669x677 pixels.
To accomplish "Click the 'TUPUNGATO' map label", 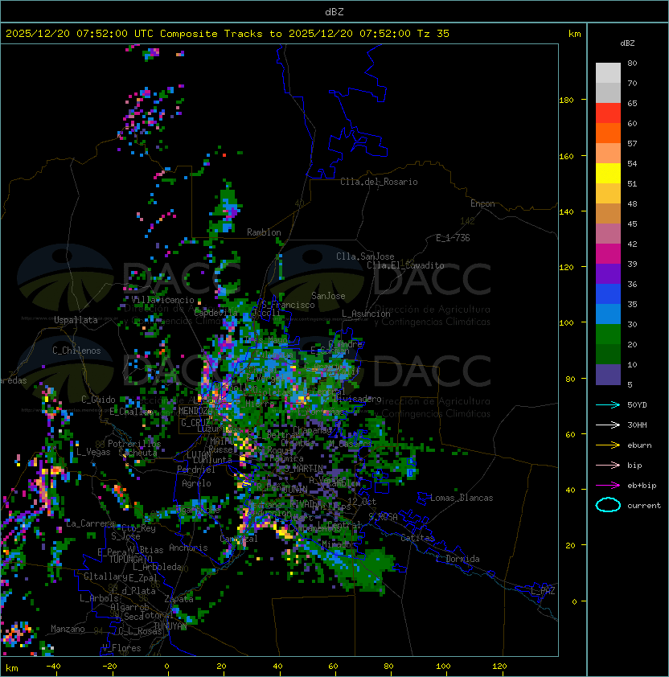I will (x=131, y=560).
